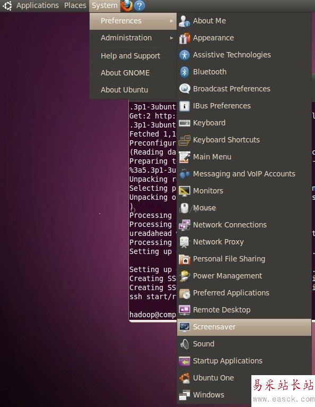Open the Personal File Sharing entry
The width and height of the screenshot is (315, 407).
point(244,259)
